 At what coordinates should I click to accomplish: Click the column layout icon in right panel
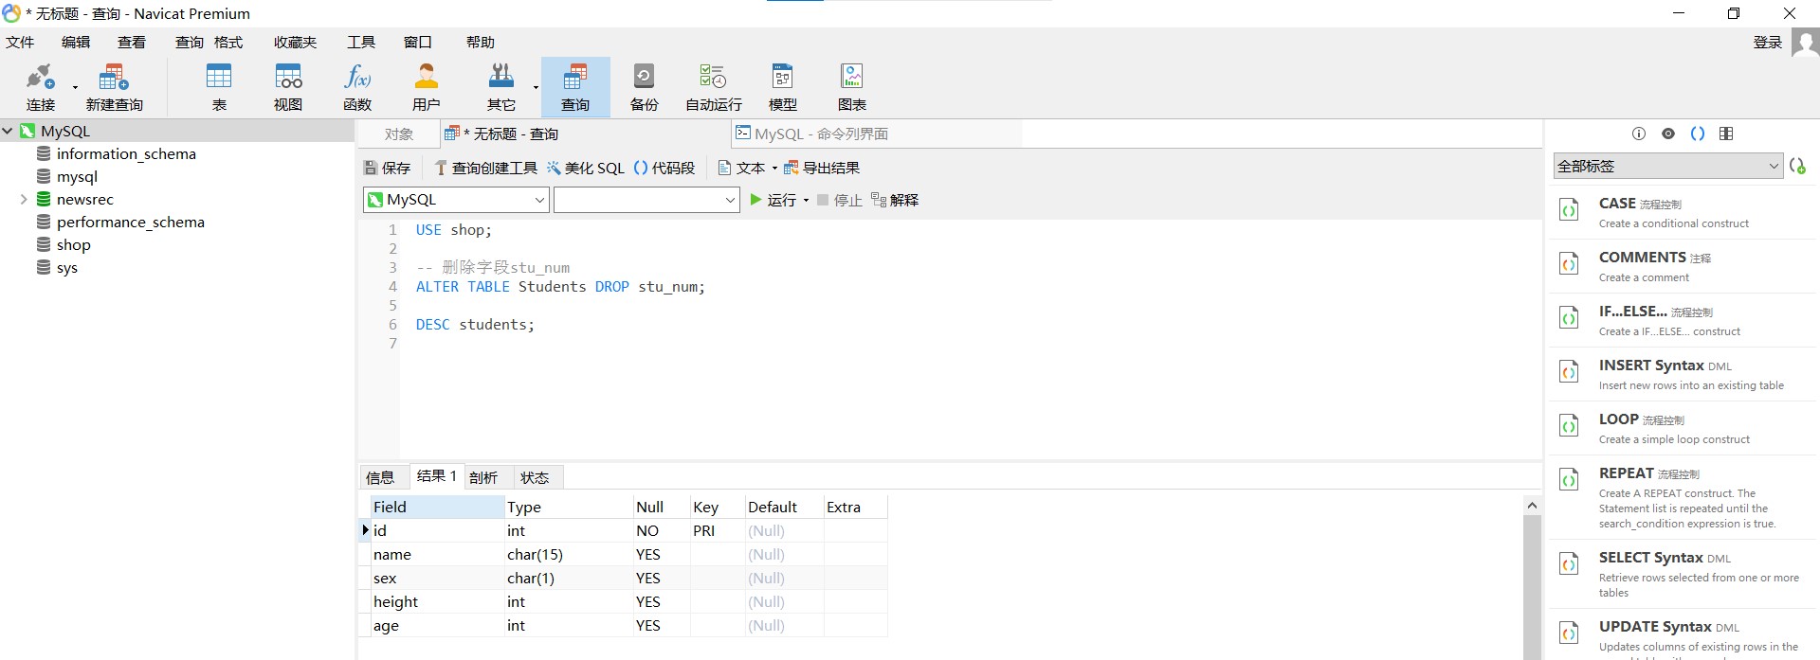click(x=1726, y=134)
